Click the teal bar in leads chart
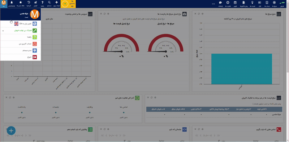This screenshot has height=142, width=289. tap(242, 69)
